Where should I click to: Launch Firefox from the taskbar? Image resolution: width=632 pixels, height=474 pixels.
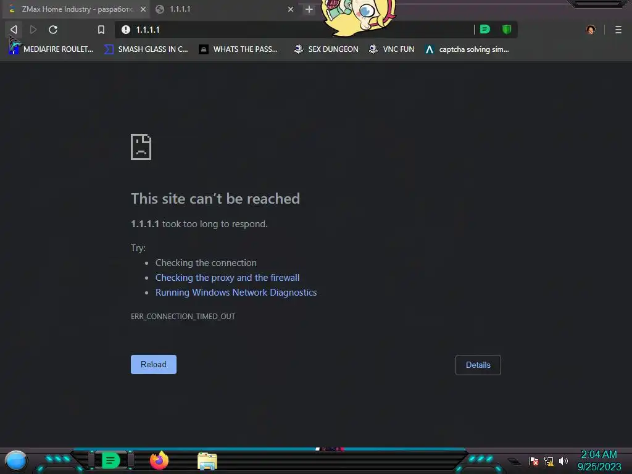(x=159, y=460)
